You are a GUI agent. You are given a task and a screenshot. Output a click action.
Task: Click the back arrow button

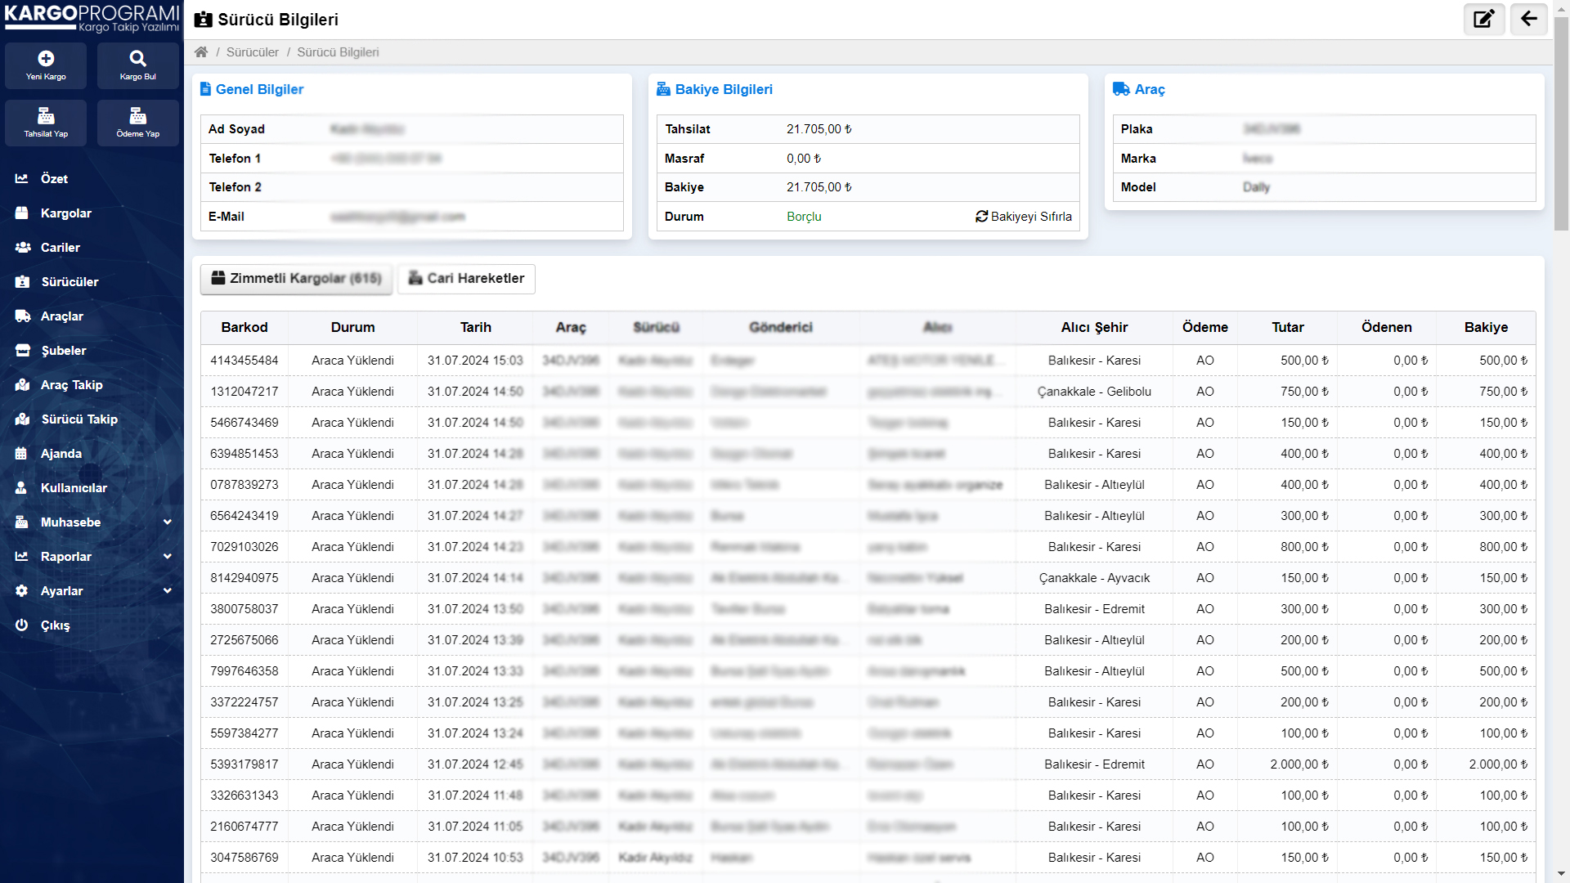(1528, 19)
